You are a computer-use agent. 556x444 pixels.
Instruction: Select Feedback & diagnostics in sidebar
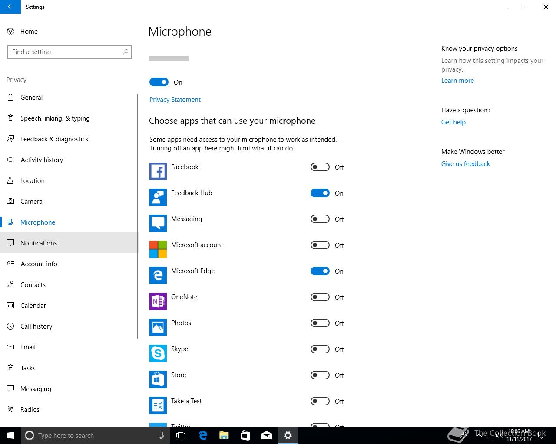click(x=69, y=139)
